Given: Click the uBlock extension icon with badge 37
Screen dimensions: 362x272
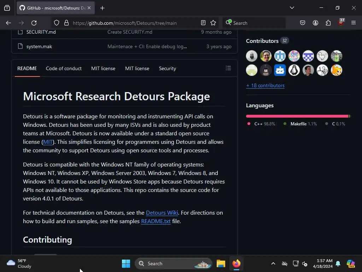Looking at the screenshot, I should 341,22.
